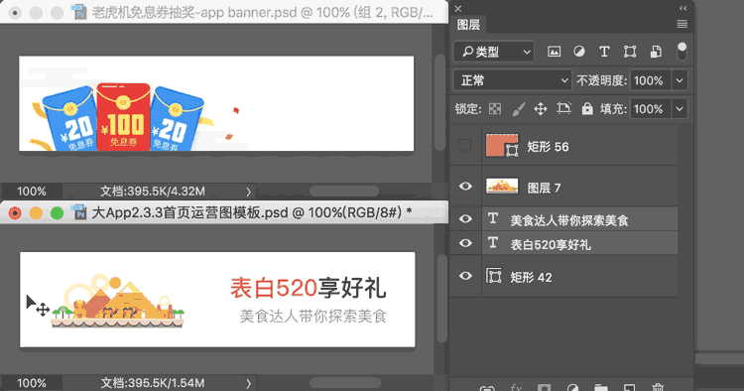The image size is (744, 391).
Task: Hide the 美食达人带你探索美食 text layer
Action: pyautogui.click(x=465, y=218)
